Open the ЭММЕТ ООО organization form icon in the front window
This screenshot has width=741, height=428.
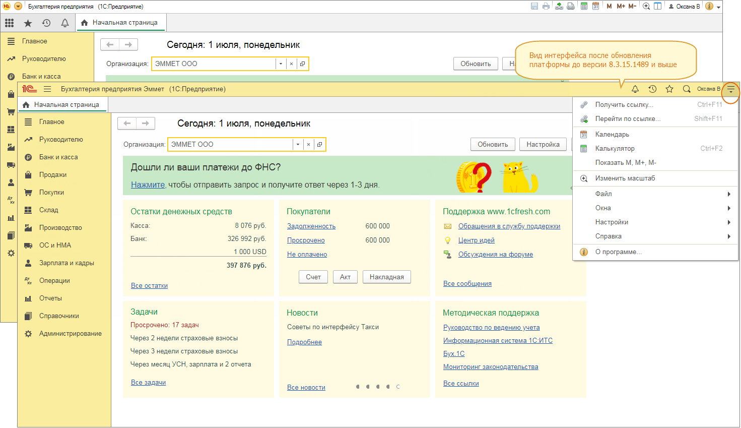(319, 145)
